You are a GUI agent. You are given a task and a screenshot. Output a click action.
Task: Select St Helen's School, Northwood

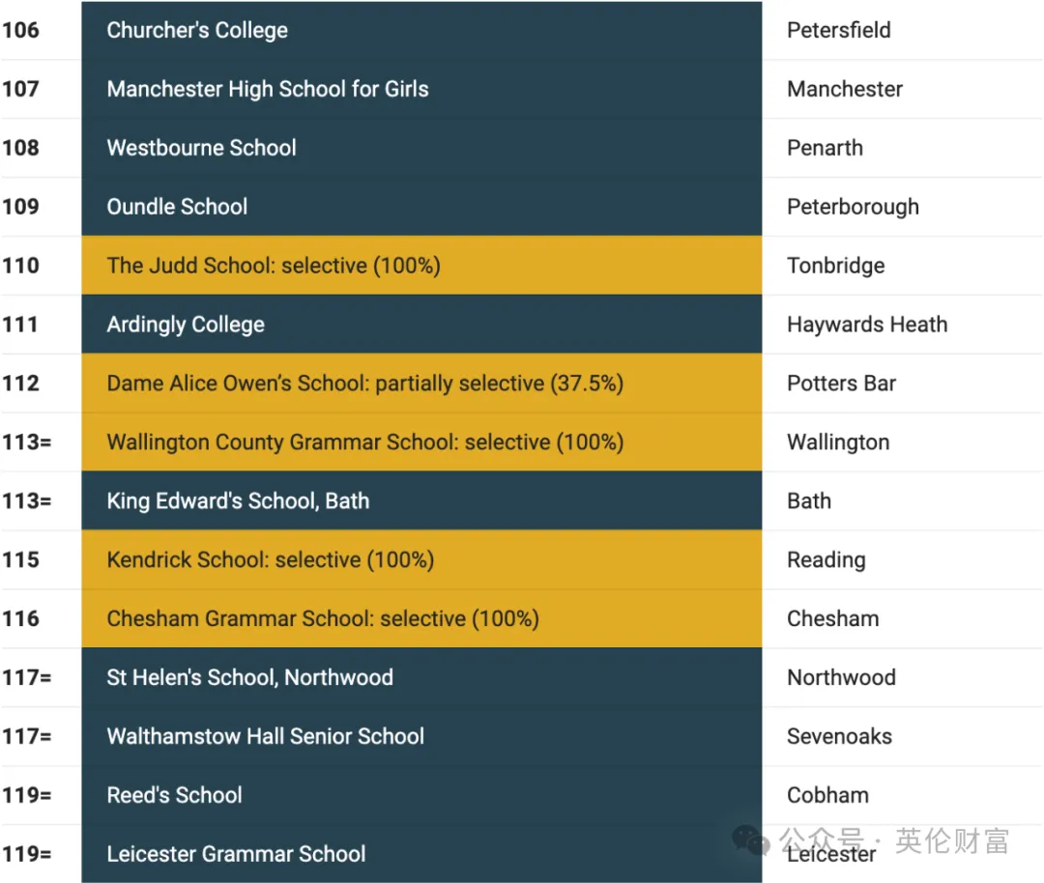pyautogui.click(x=249, y=677)
